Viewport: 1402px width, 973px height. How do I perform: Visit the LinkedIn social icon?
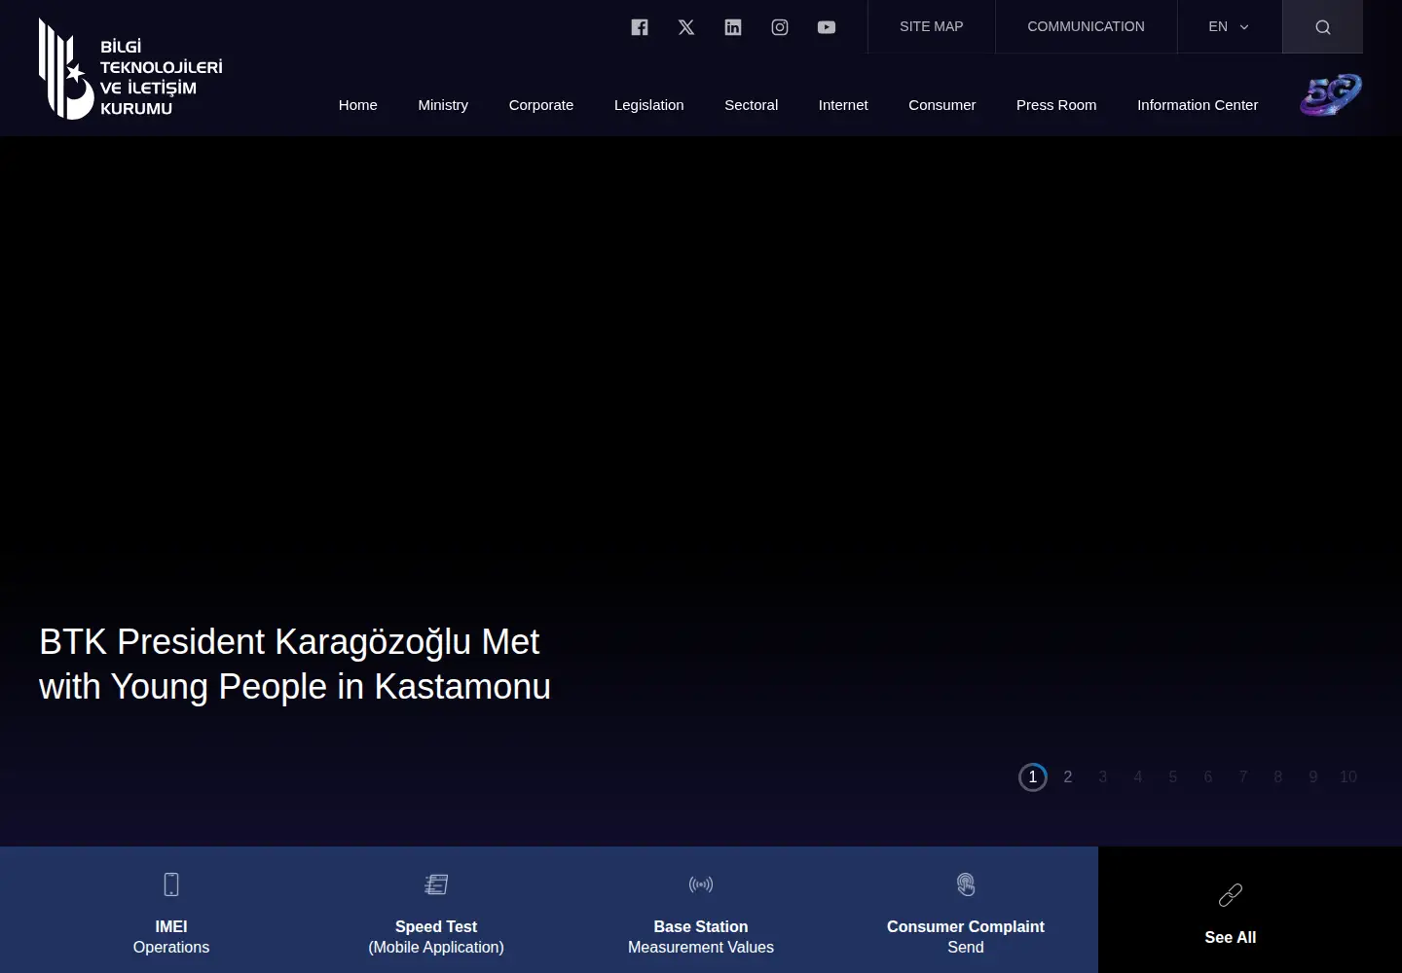click(x=733, y=27)
